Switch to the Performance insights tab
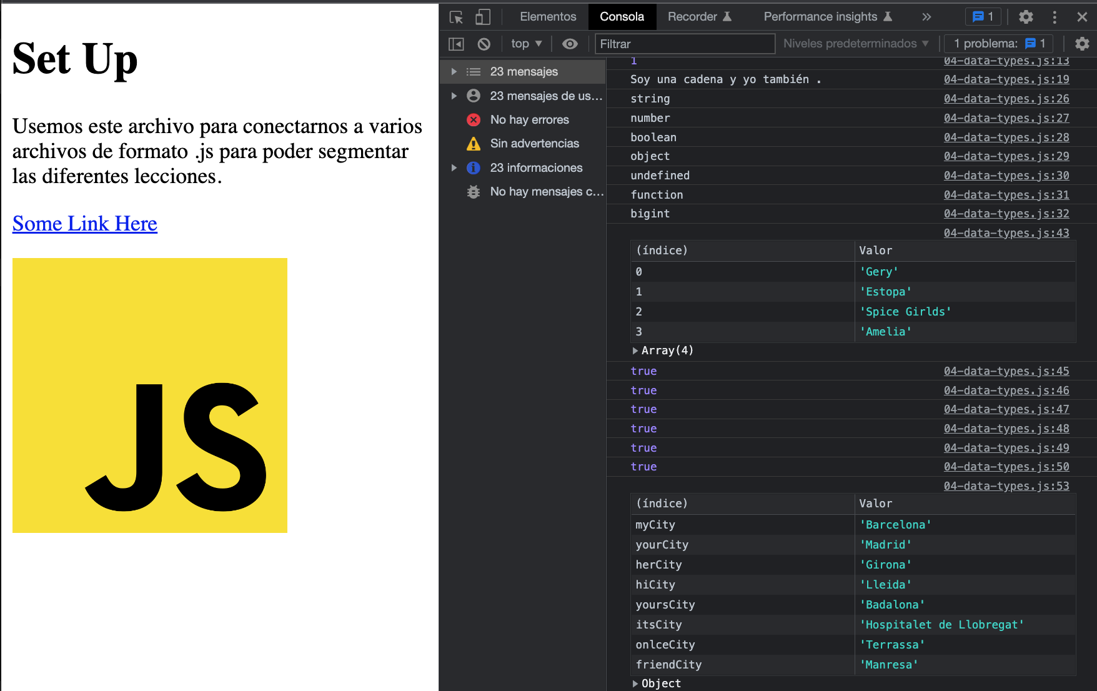Screen dimensions: 1097x691 point(828,17)
